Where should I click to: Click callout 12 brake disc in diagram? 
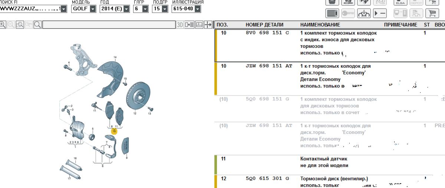pyautogui.click(x=135, y=114)
